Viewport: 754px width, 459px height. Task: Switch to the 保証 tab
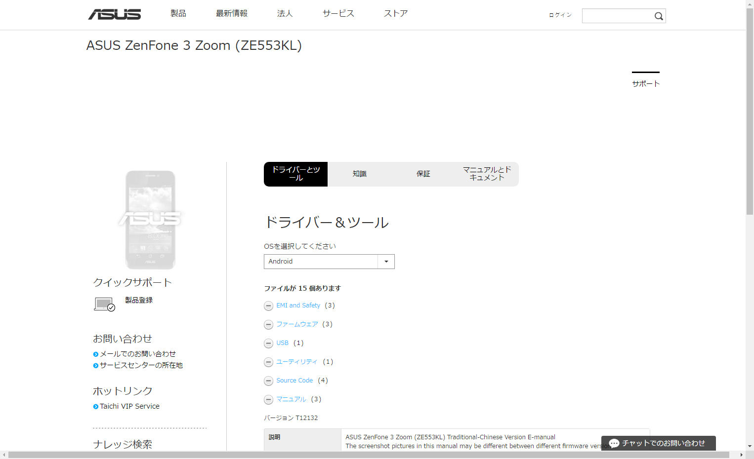[x=423, y=174]
